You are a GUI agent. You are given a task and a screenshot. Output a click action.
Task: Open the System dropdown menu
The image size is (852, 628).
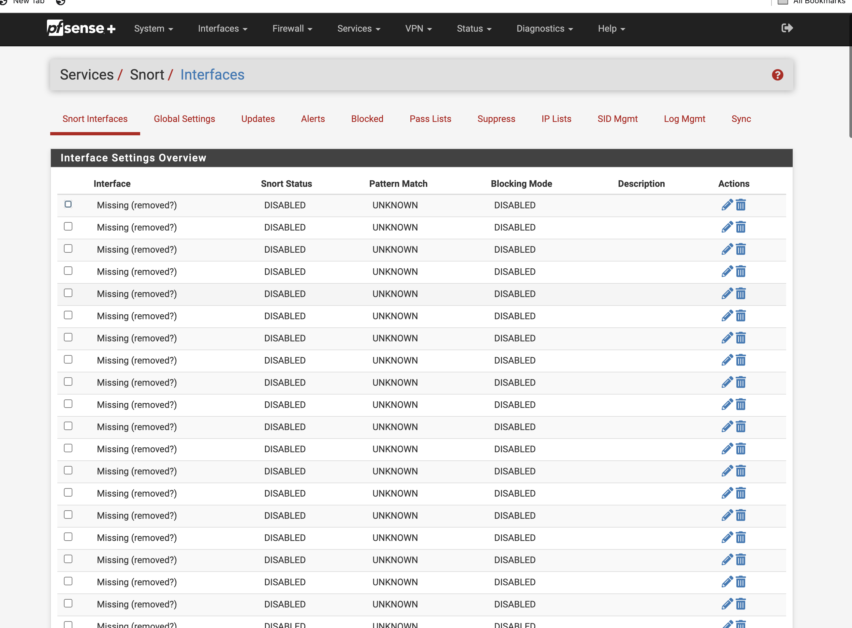click(x=154, y=28)
